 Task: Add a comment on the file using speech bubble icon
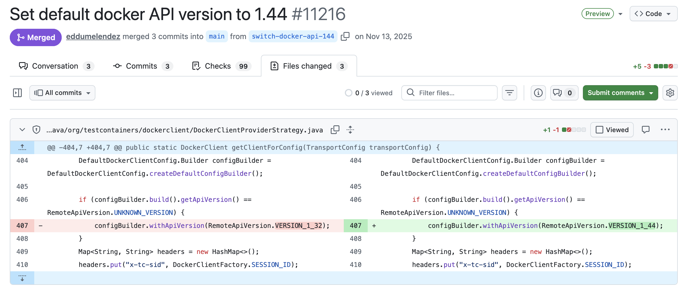645,130
